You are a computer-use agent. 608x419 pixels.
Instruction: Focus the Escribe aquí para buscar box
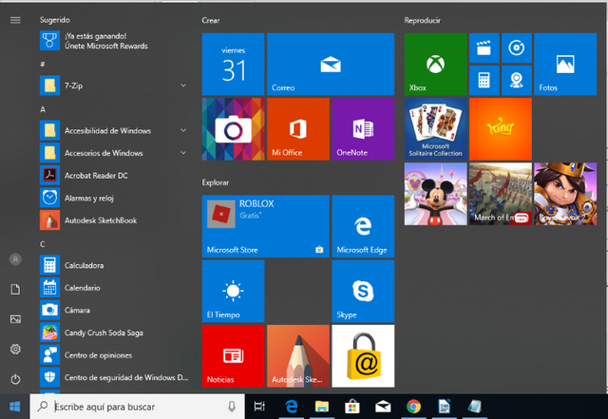[x=137, y=407]
